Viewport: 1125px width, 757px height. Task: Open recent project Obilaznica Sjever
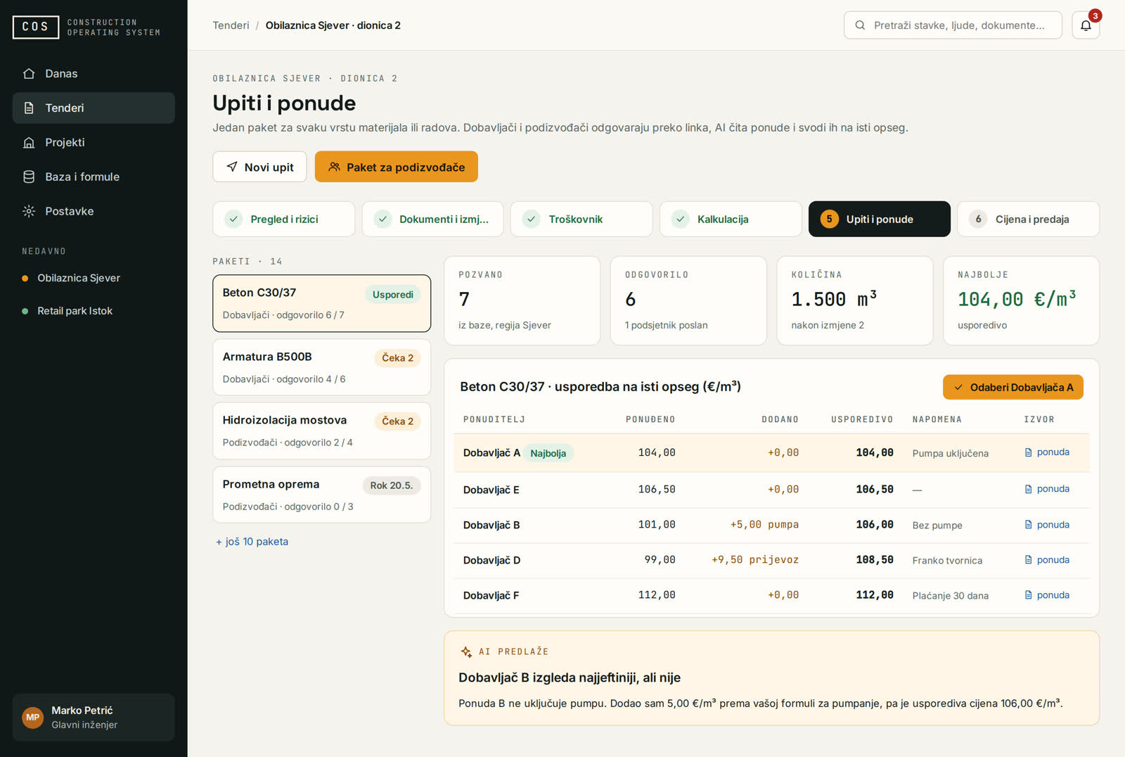click(x=79, y=278)
